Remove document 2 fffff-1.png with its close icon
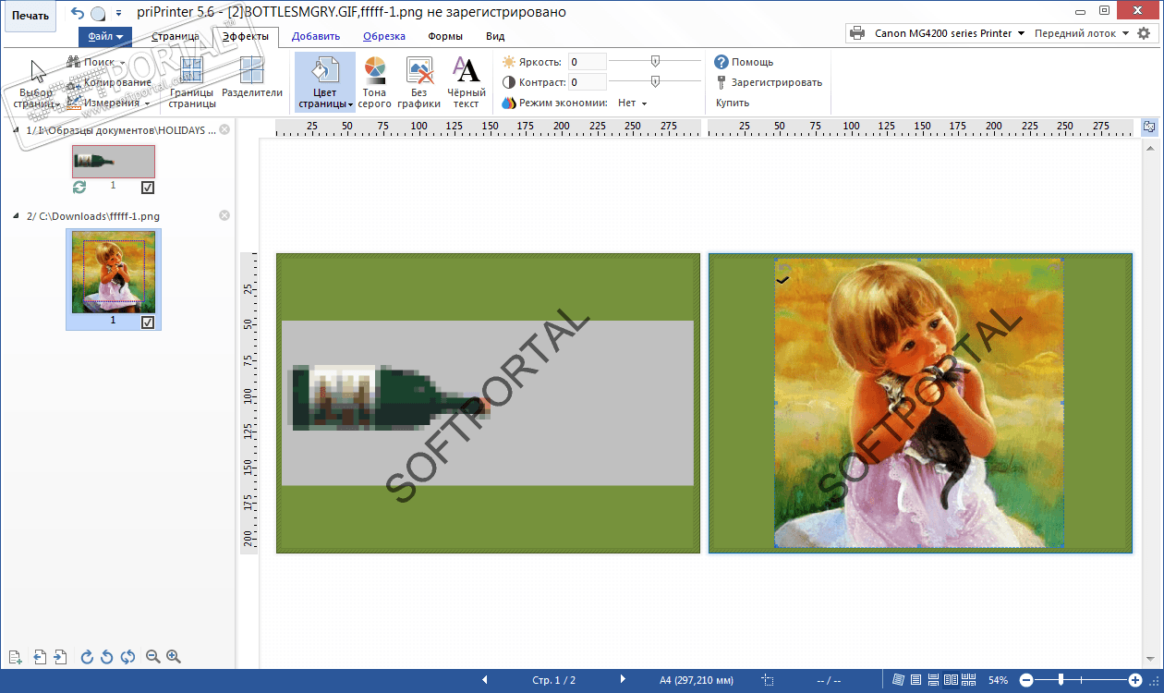Viewport: 1164px width, 693px height. pos(224,215)
